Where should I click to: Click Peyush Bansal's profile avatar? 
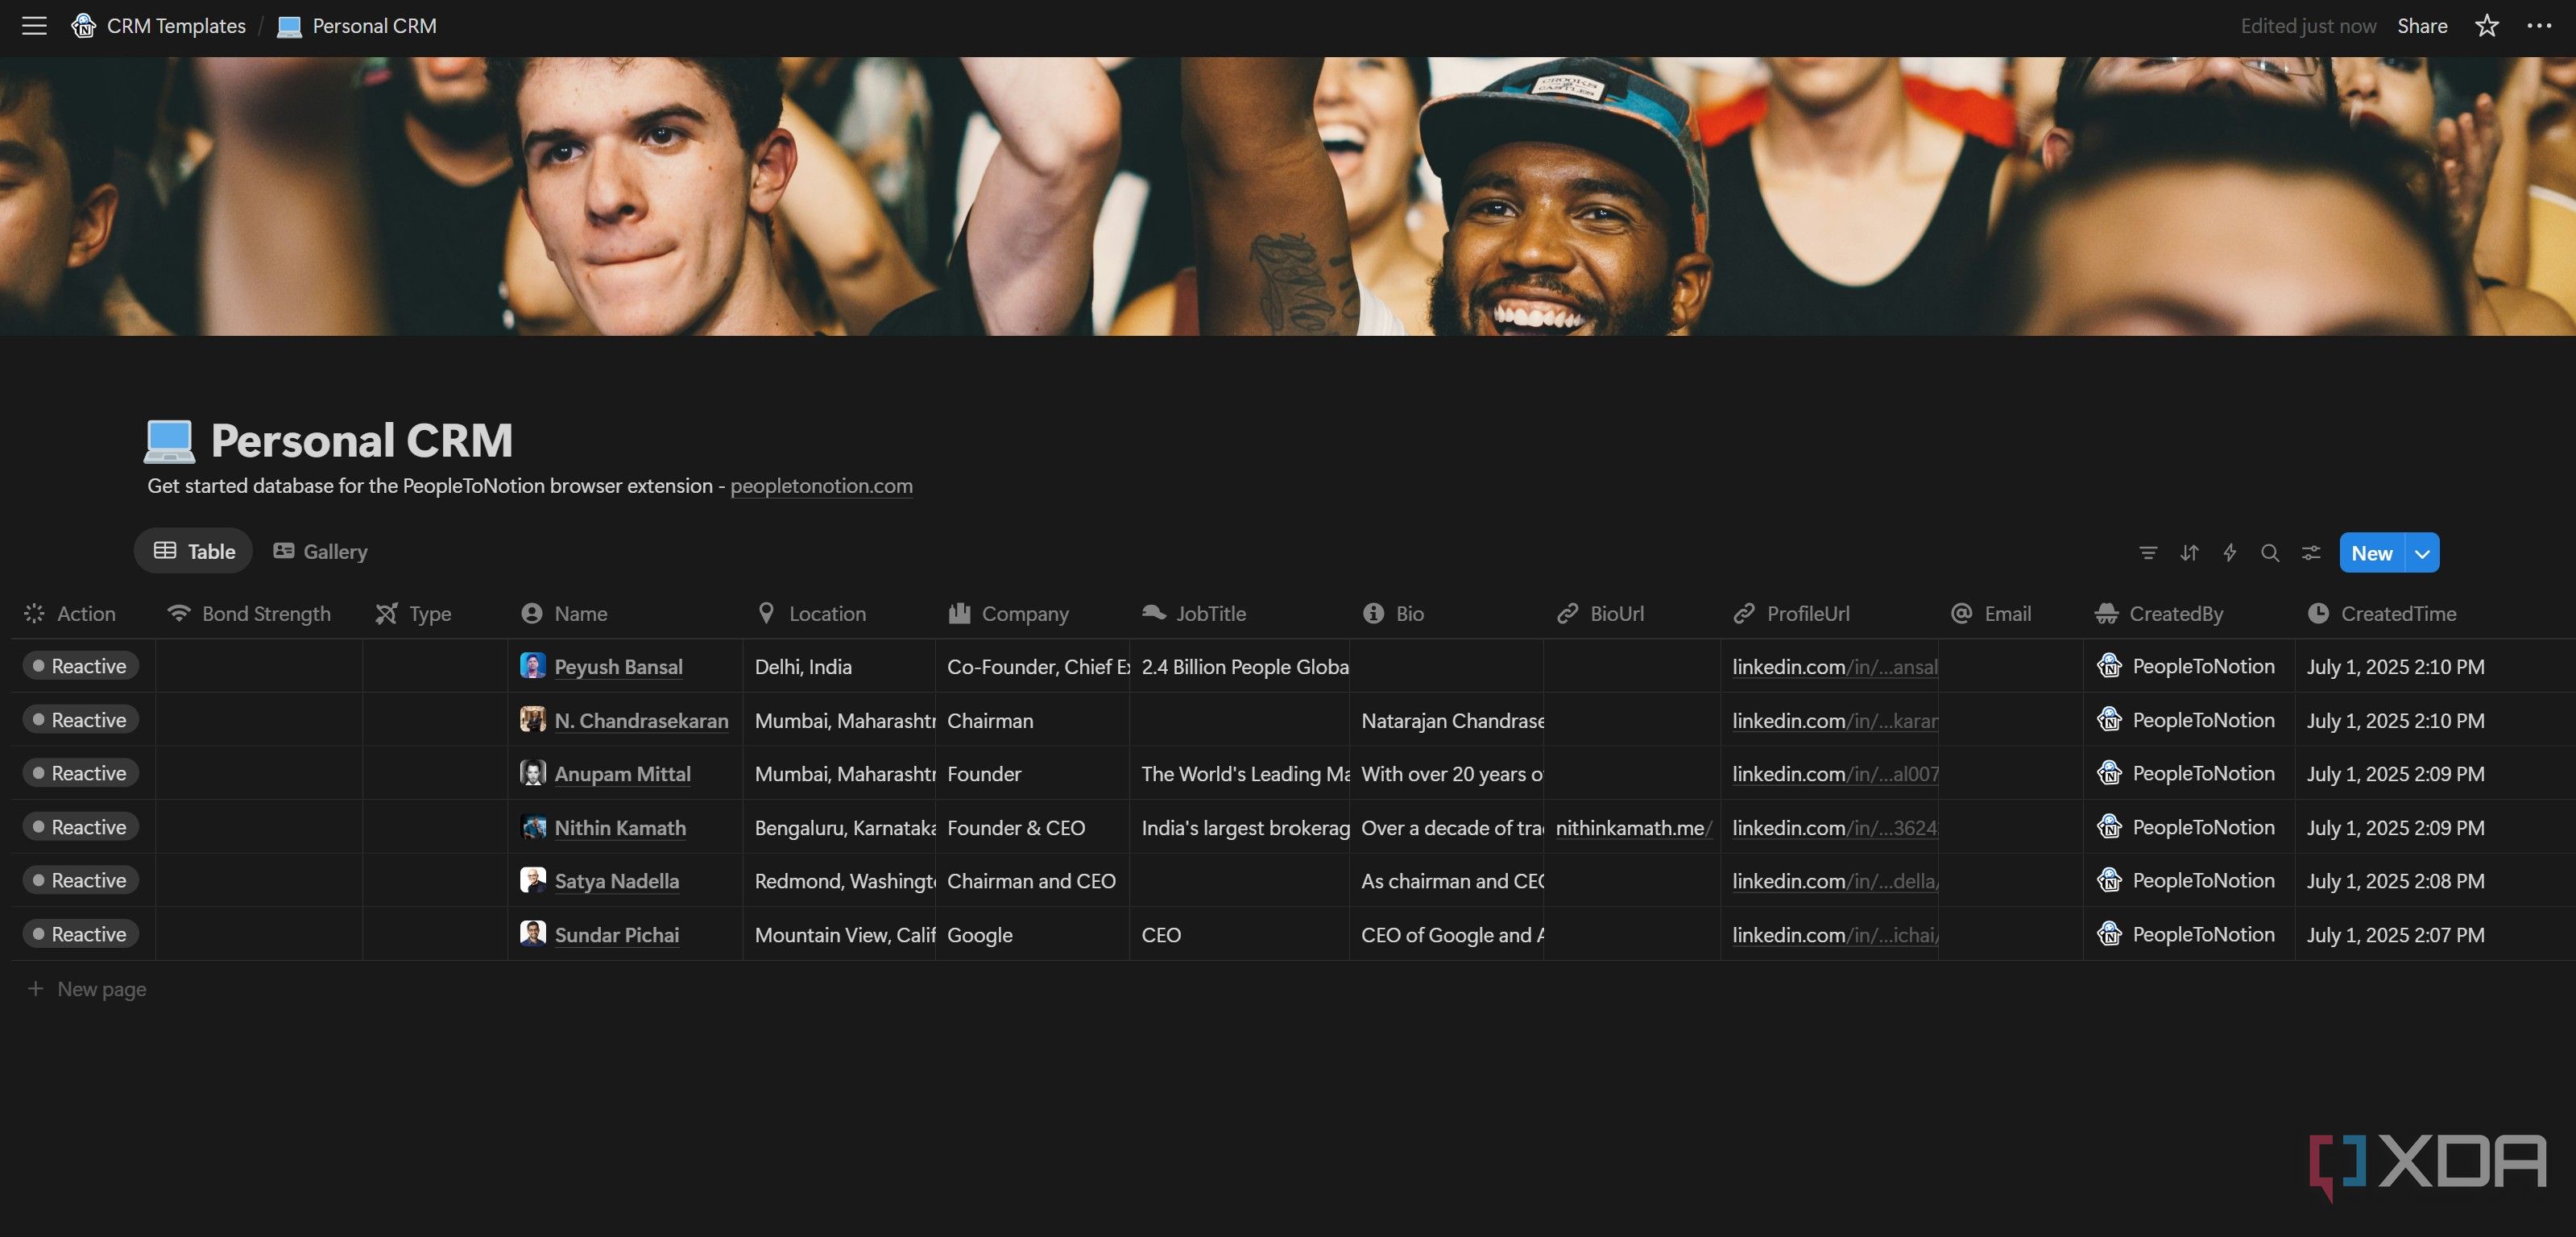pos(533,666)
